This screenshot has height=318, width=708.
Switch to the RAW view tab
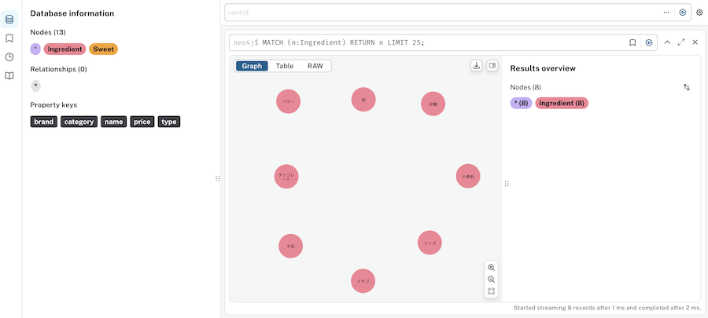[x=315, y=66]
